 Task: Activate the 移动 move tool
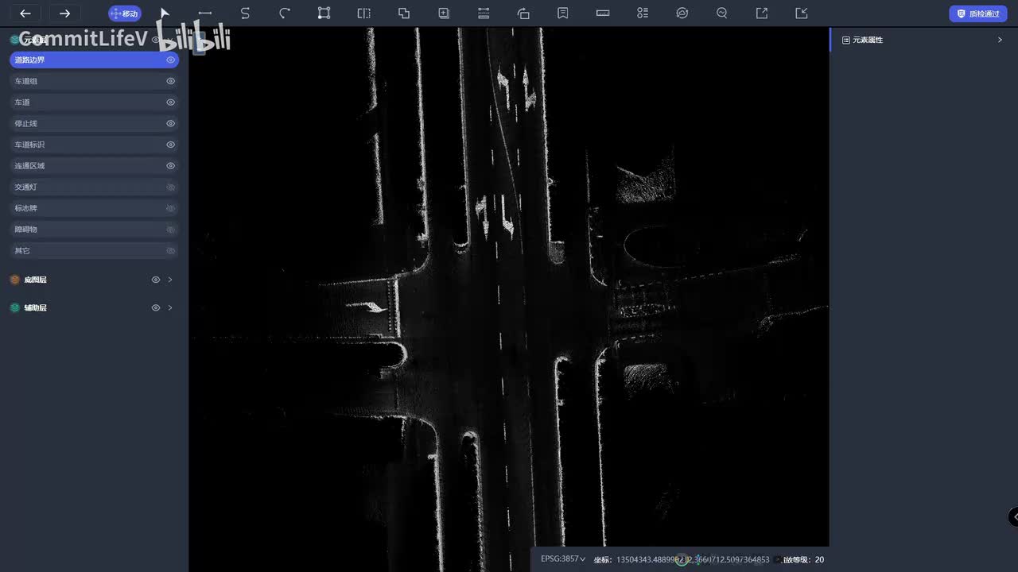coord(125,14)
